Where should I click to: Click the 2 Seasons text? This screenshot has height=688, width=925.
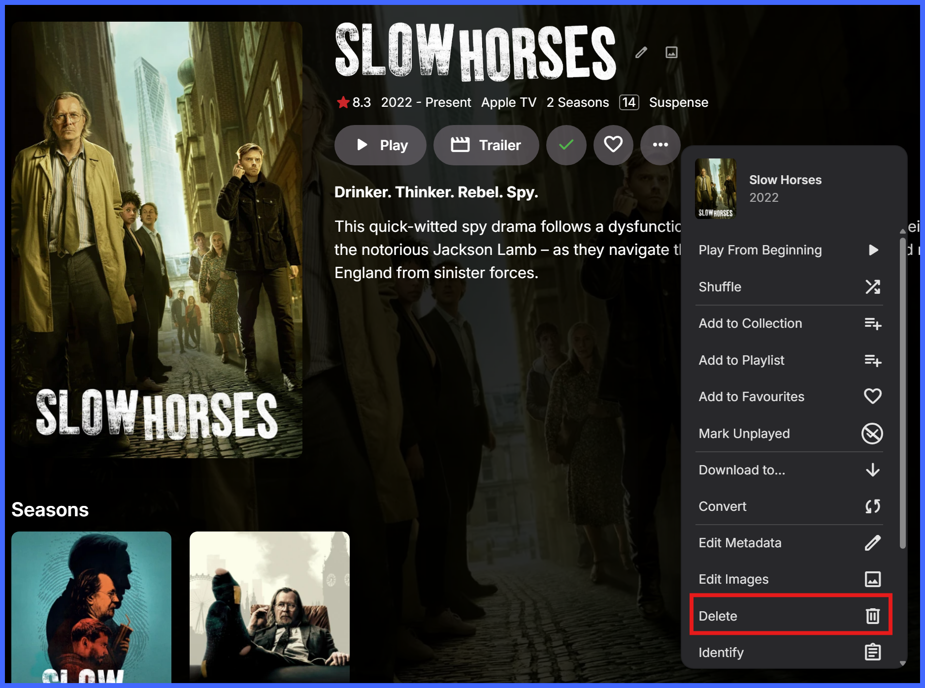578,102
